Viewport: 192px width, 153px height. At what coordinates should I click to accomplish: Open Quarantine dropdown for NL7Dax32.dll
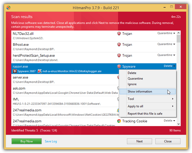pos(166,33)
